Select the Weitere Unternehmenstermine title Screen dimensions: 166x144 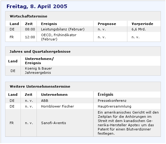pyautogui.click(x=40, y=86)
